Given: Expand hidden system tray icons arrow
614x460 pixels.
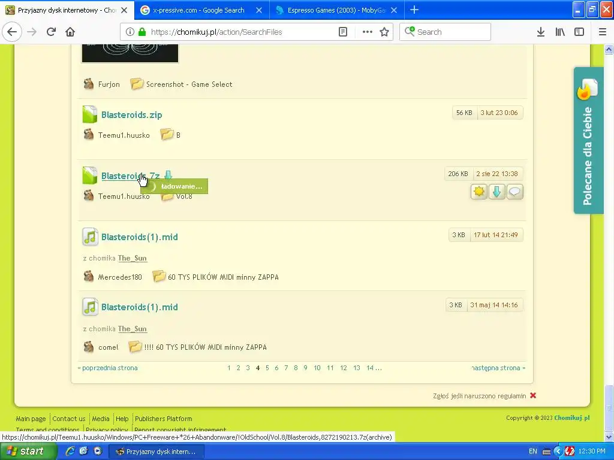Looking at the screenshot, I should 558,452.
